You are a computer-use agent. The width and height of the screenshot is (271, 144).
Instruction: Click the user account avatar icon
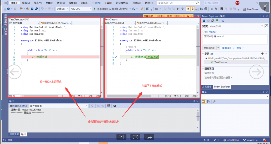point(237,3)
